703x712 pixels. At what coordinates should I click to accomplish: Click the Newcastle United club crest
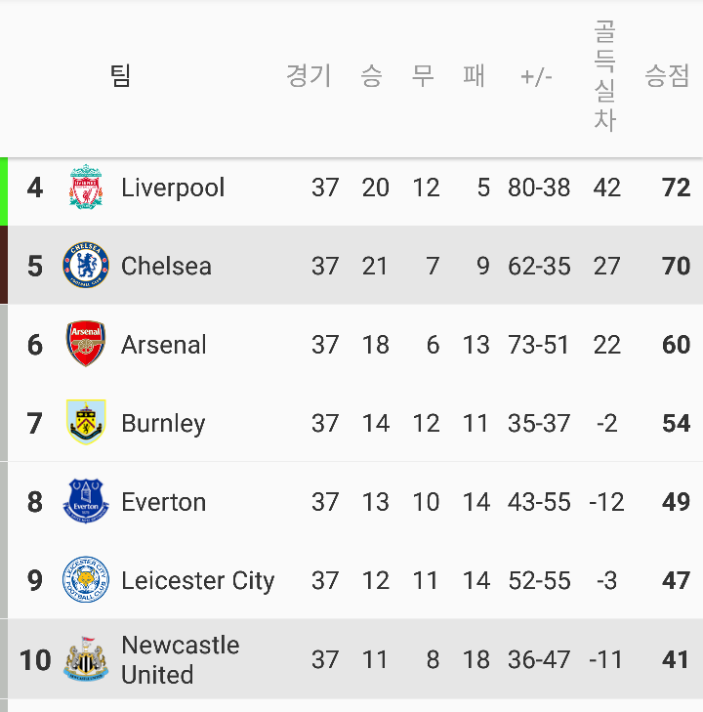86,659
